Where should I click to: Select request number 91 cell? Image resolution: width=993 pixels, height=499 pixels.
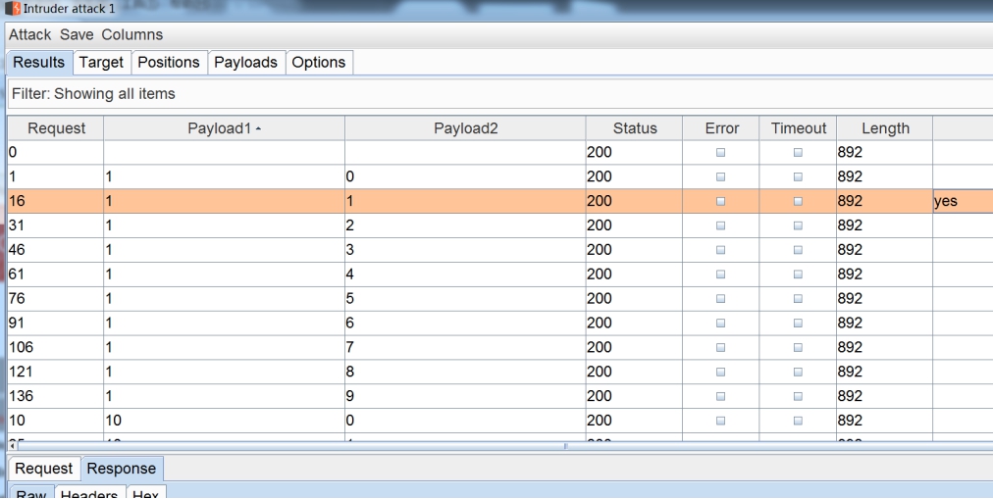click(x=56, y=324)
